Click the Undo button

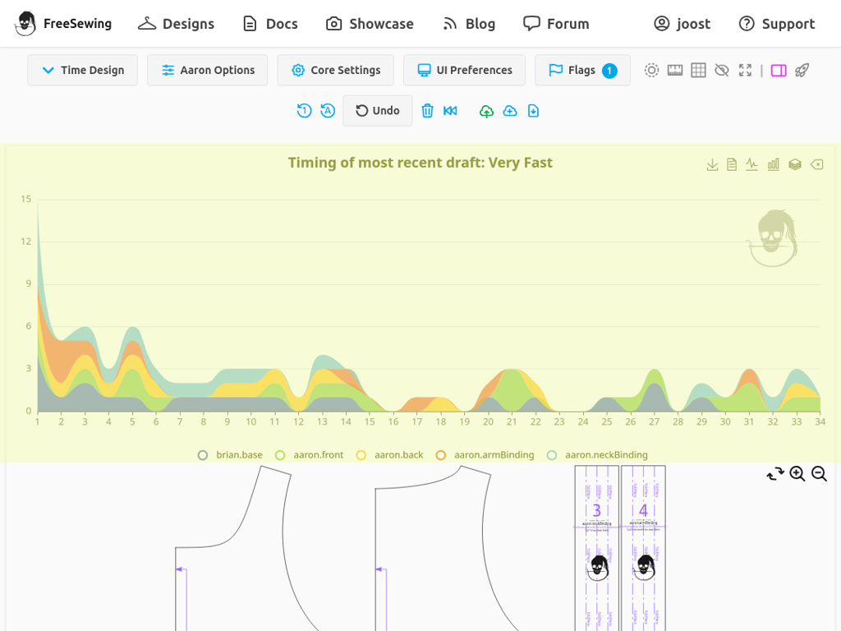378,111
